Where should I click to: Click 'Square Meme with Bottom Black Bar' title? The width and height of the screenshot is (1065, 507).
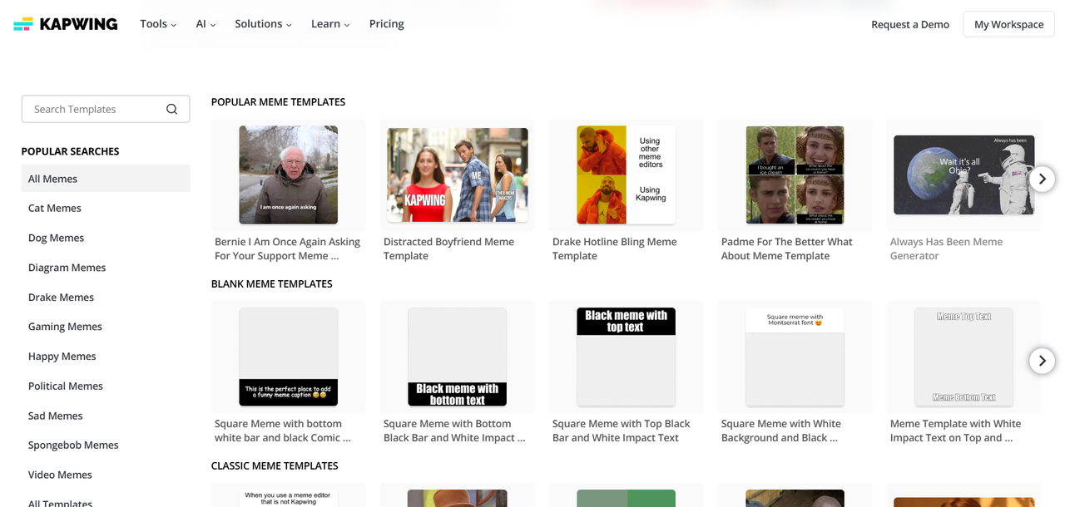454,431
